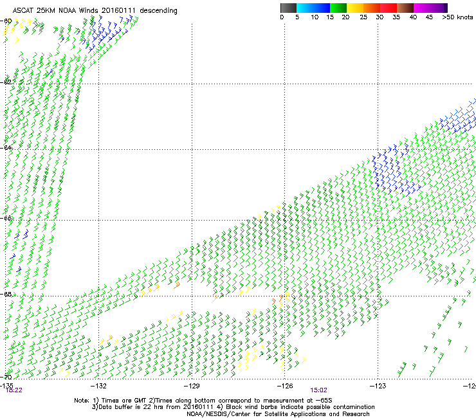Click the legend scale label '40'
The image size is (476, 418).
413,17
